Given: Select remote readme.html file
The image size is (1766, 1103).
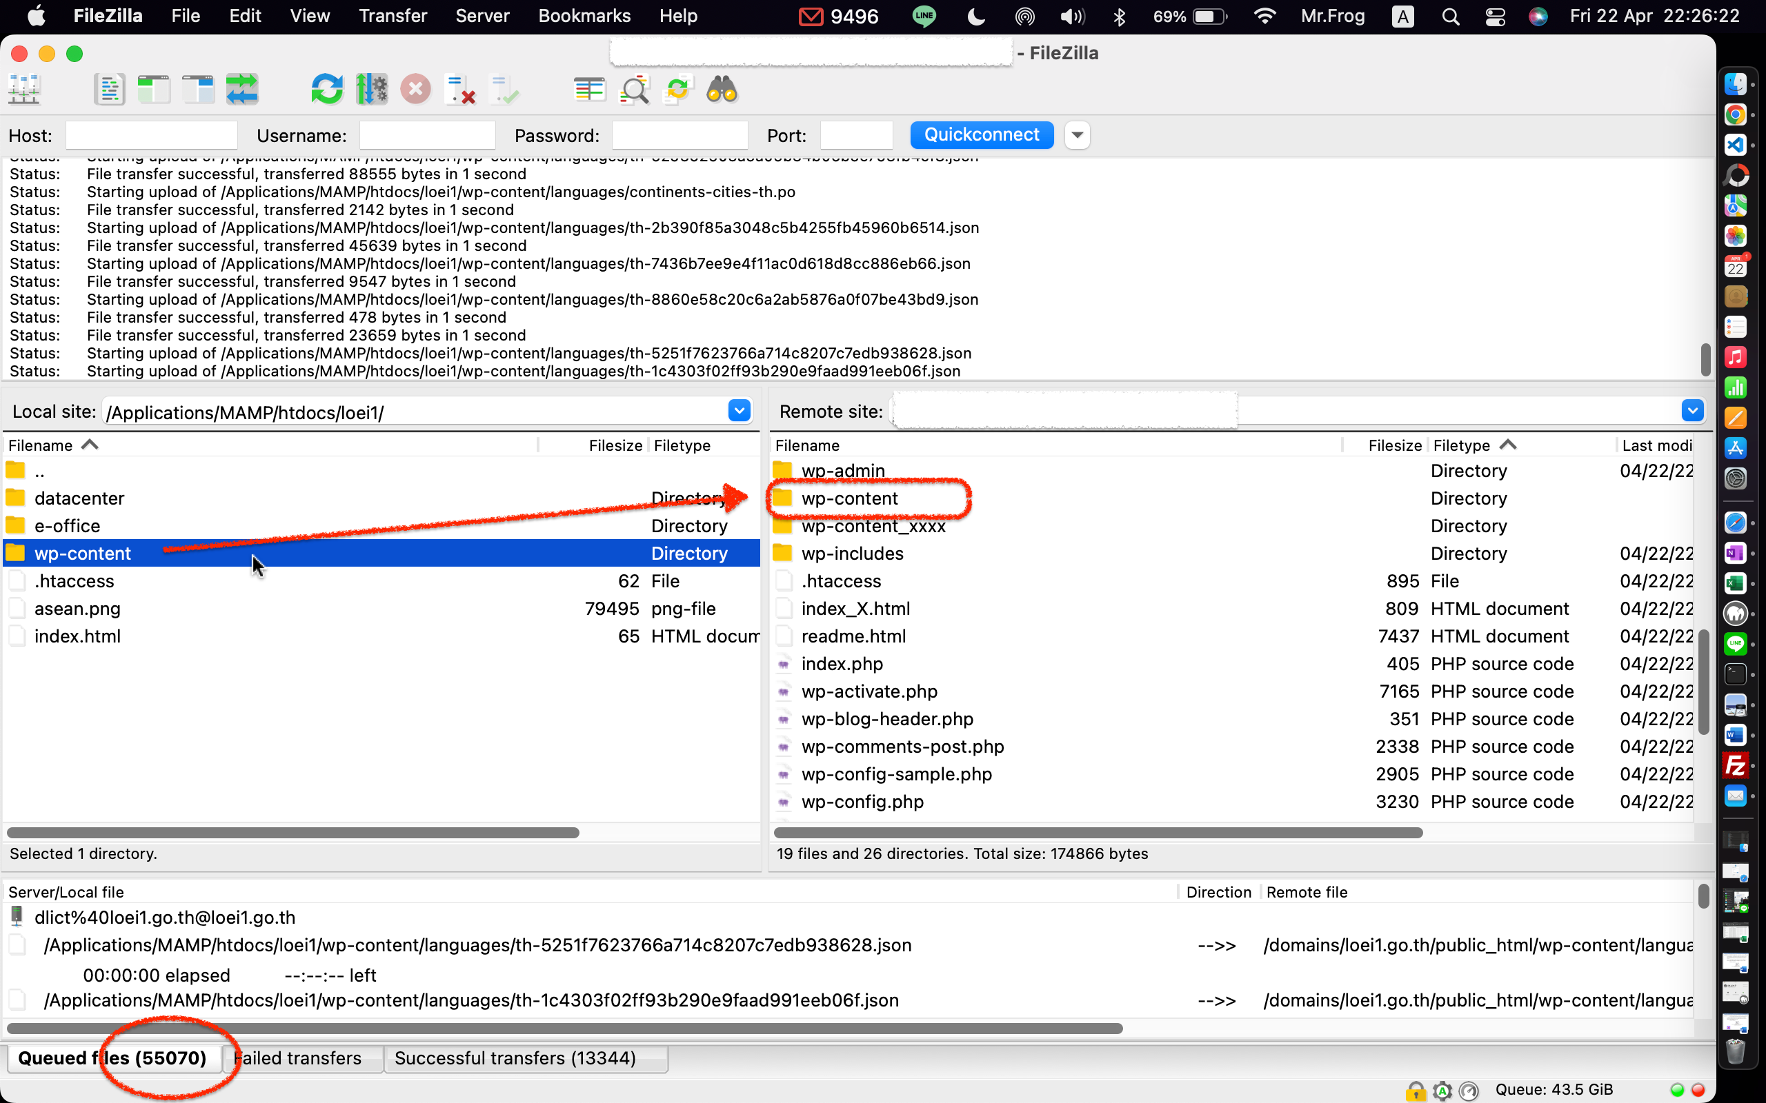Looking at the screenshot, I should 1232,636.
